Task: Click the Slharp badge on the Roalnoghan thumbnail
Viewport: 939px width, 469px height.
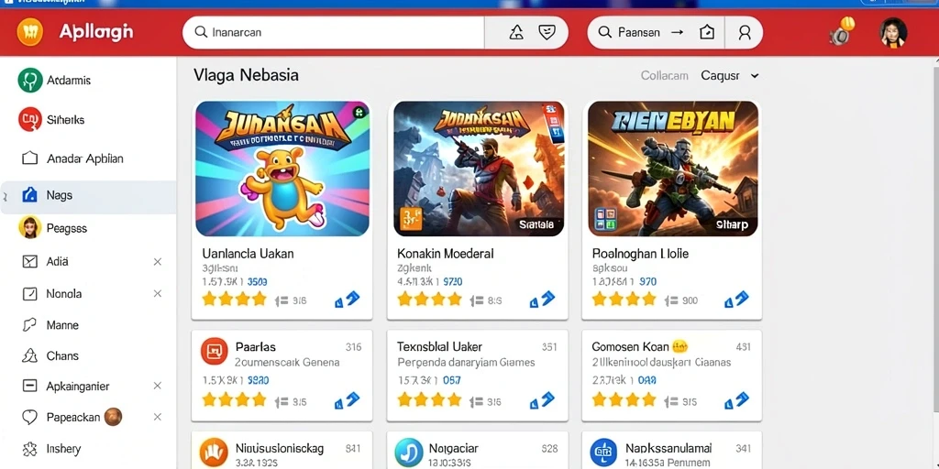Action: (x=732, y=225)
